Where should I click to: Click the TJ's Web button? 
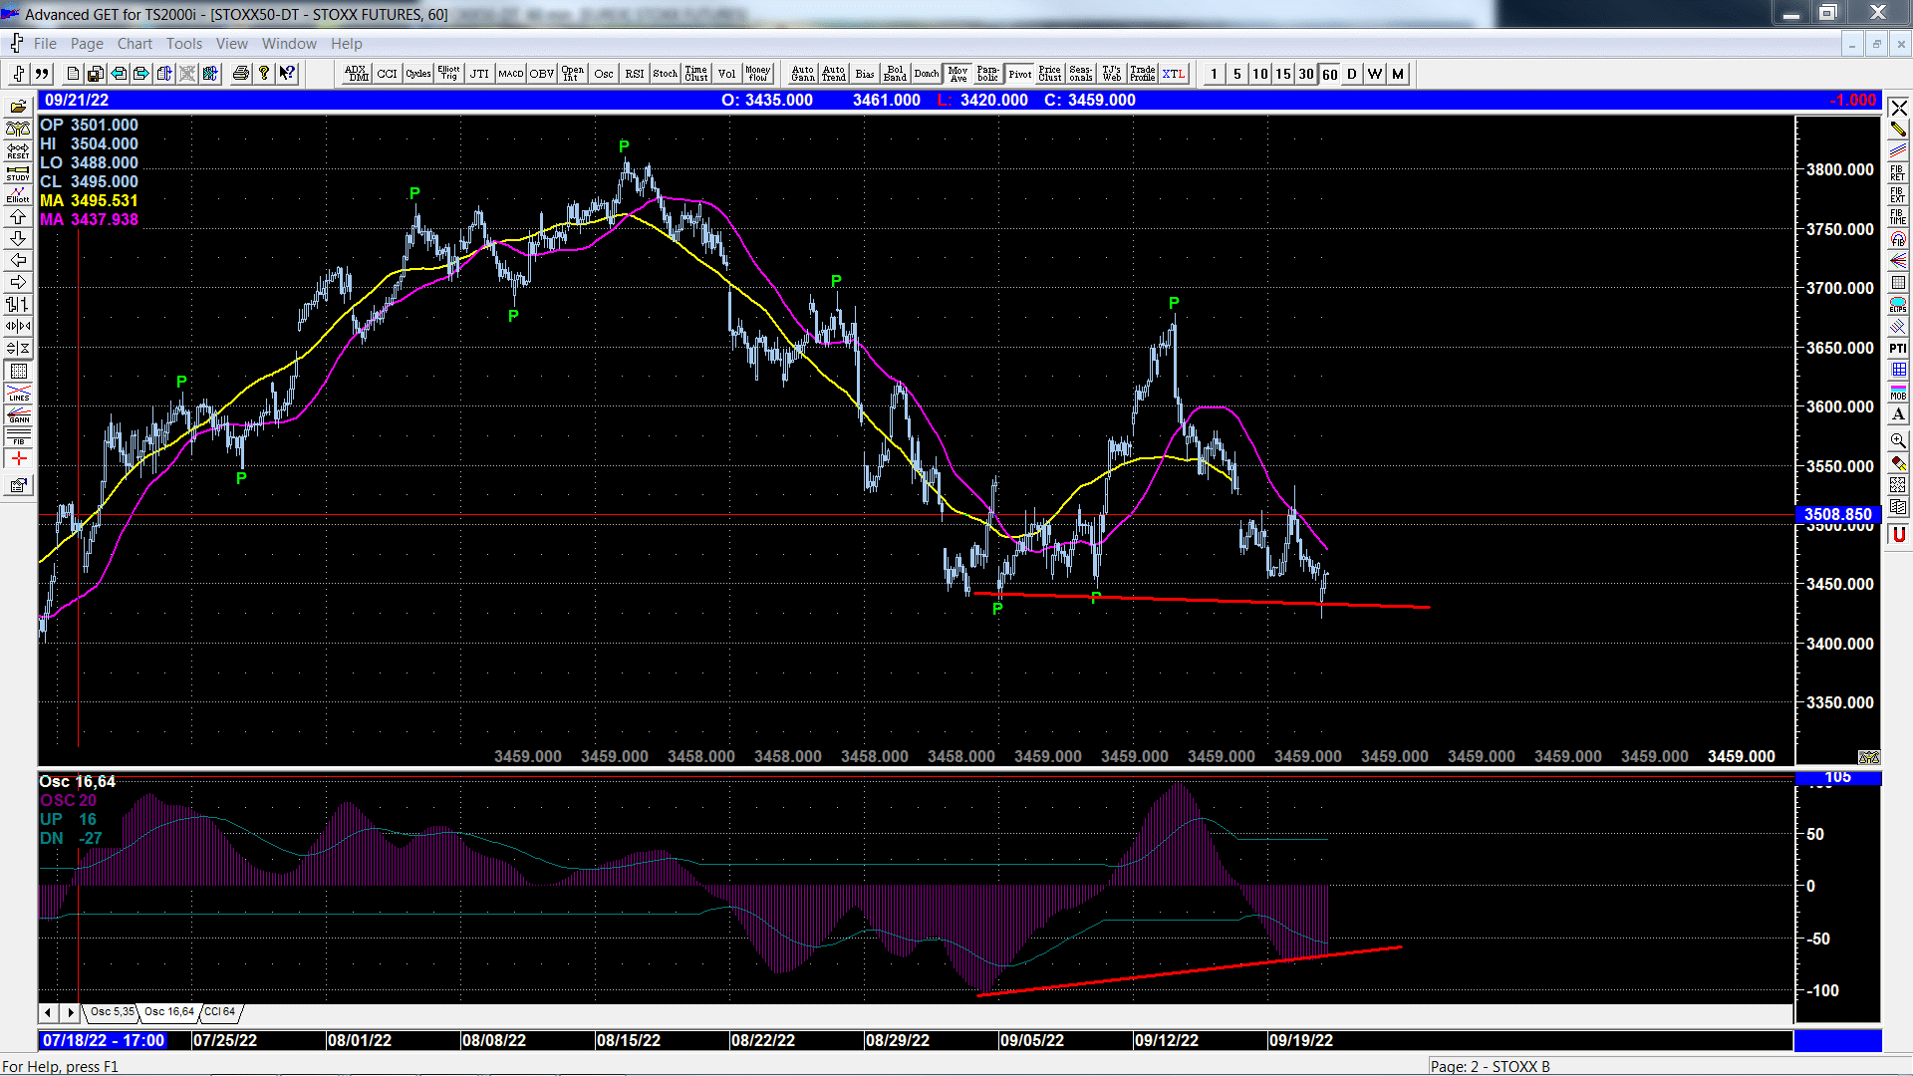click(x=1112, y=74)
